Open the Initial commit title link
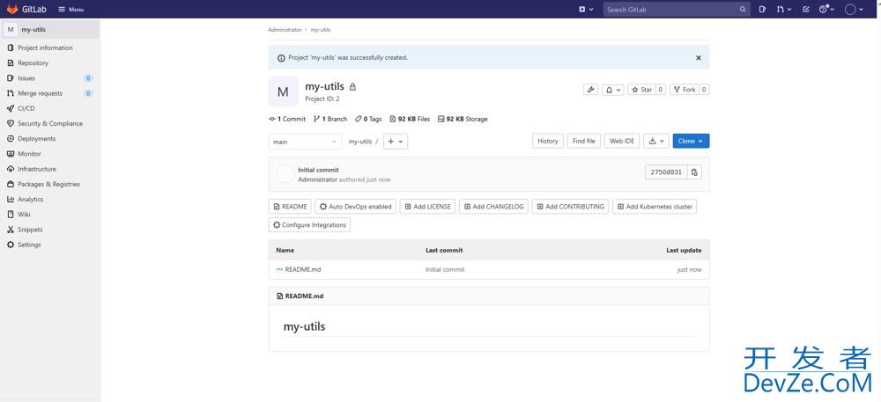The width and height of the screenshot is (881, 402). click(x=319, y=170)
